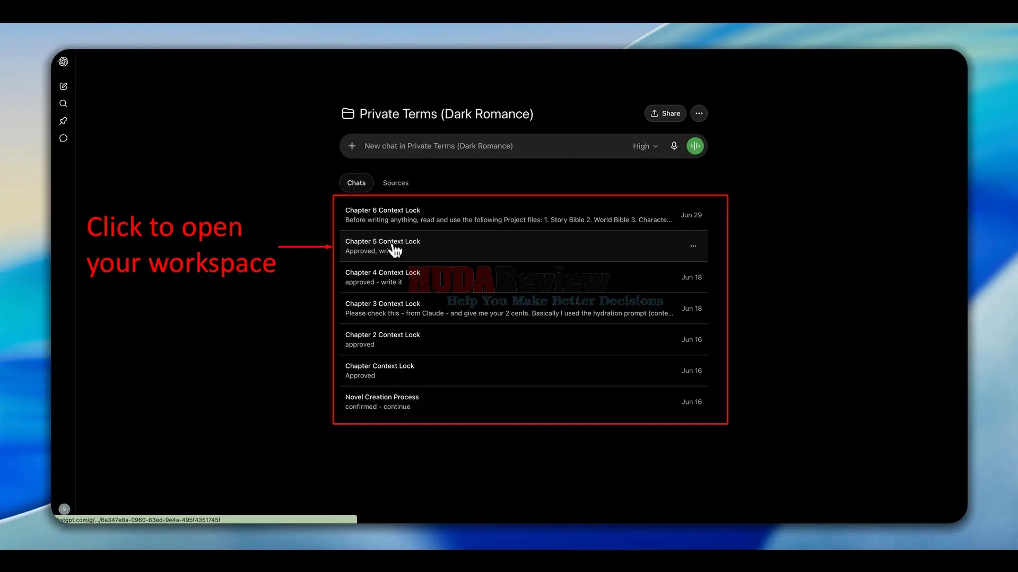The width and height of the screenshot is (1018, 572).
Task: Expand the High reasoning level dropdown
Action: click(x=645, y=146)
